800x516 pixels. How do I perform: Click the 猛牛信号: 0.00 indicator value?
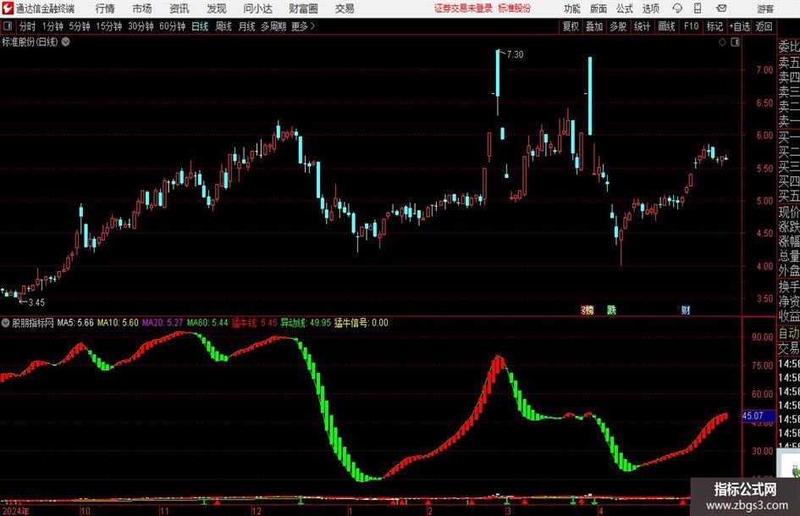tap(361, 323)
